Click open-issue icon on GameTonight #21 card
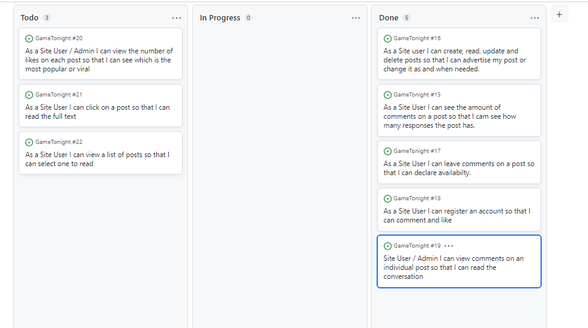The width and height of the screenshot is (588, 328). pos(29,95)
